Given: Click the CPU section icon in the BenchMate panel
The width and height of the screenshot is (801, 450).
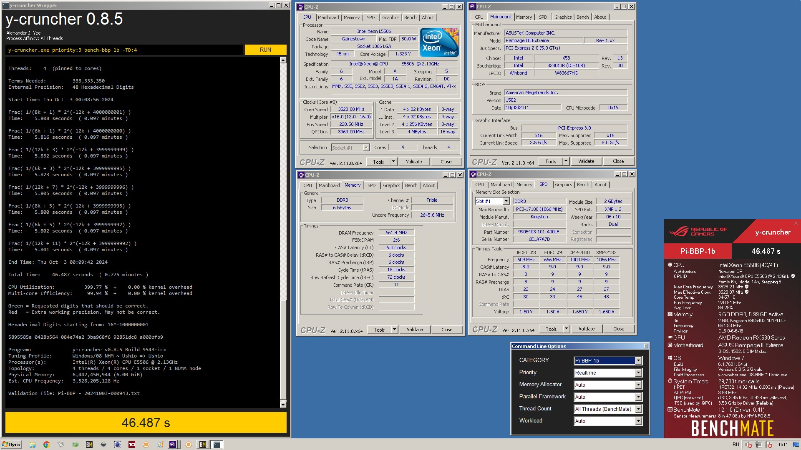Looking at the screenshot, I should [670, 265].
